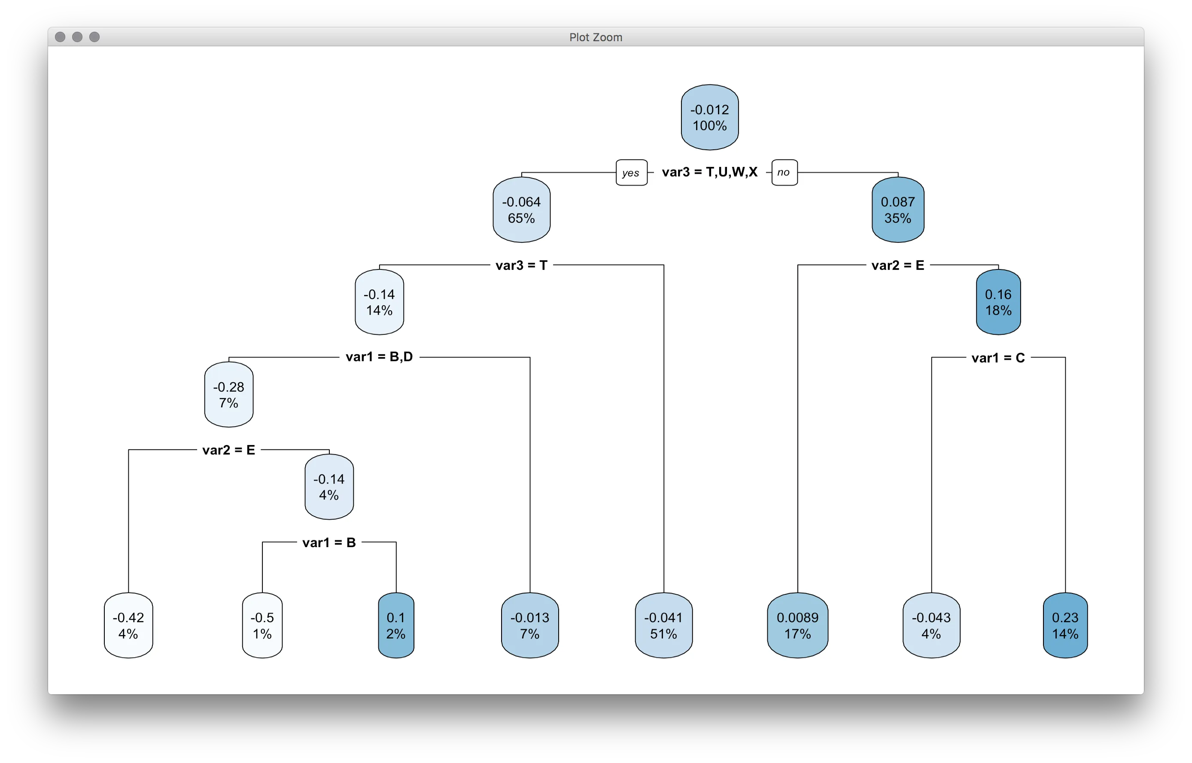Click the 'yes' branch label box
This screenshot has height=763, width=1192.
pos(631,173)
